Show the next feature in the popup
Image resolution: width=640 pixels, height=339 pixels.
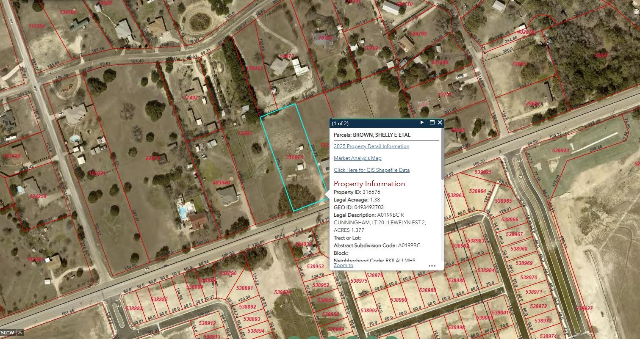(422, 123)
